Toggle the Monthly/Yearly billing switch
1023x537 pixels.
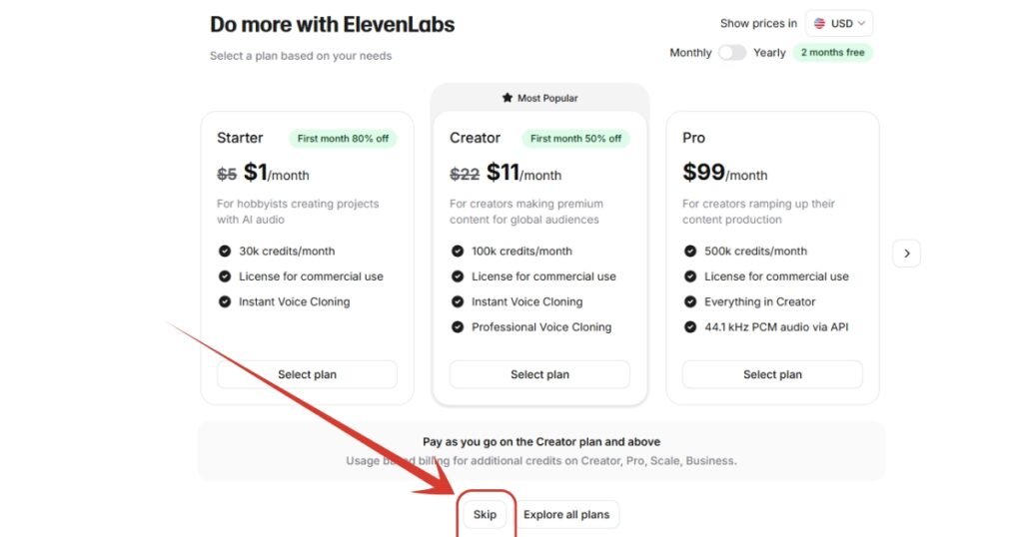(x=732, y=53)
